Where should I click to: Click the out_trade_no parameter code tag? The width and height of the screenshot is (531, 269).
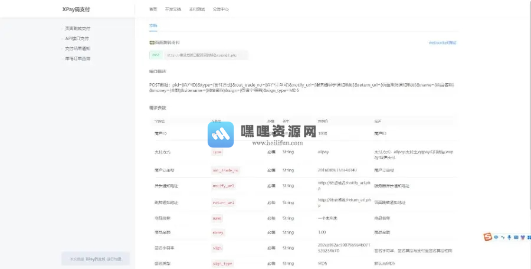click(225, 170)
